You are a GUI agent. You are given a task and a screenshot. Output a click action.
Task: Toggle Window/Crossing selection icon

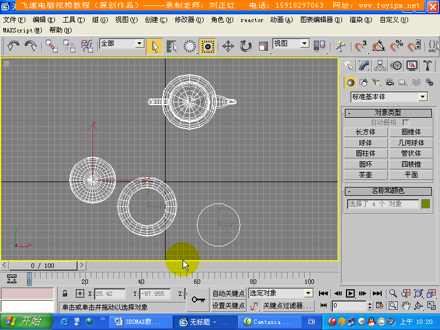208,46
